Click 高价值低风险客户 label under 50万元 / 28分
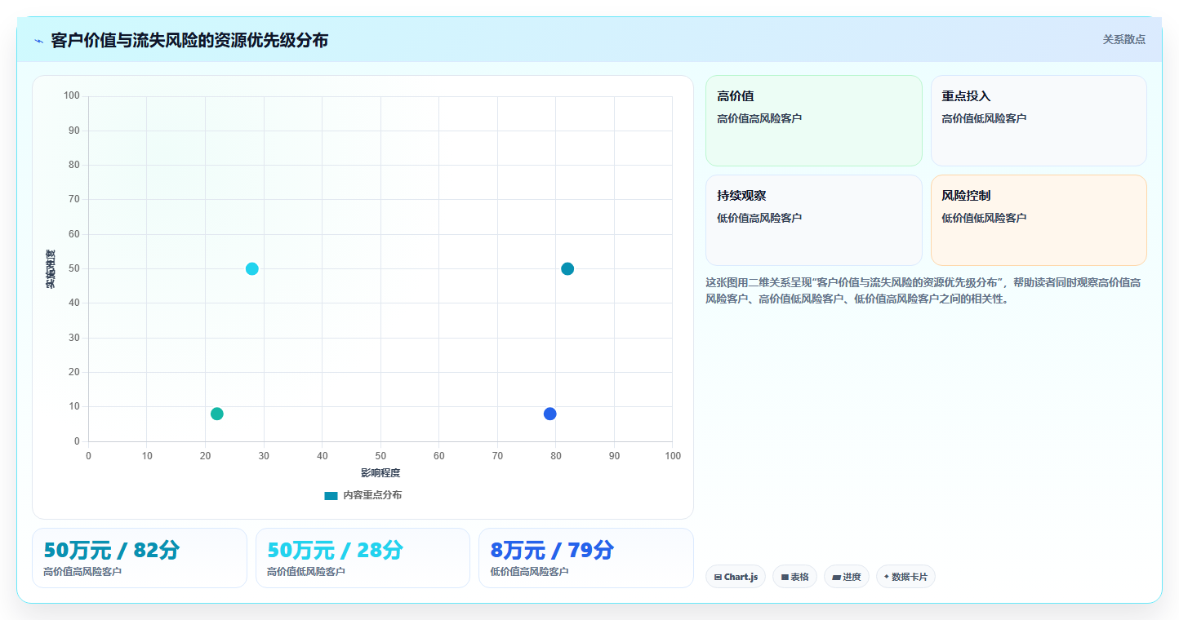 coord(306,572)
